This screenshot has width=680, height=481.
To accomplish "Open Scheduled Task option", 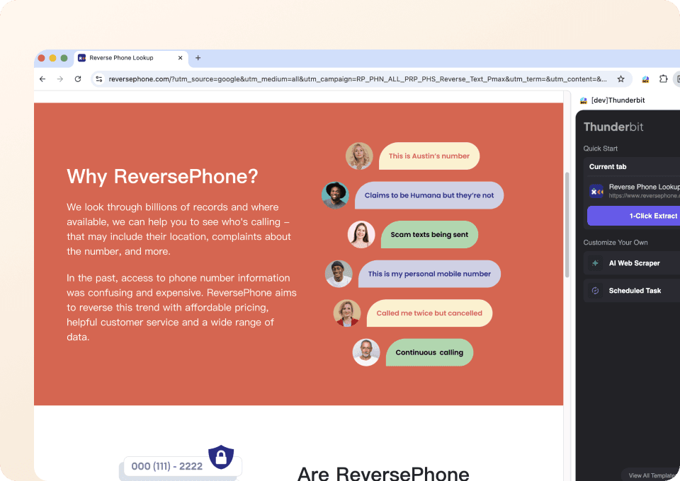I will point(632,291).
